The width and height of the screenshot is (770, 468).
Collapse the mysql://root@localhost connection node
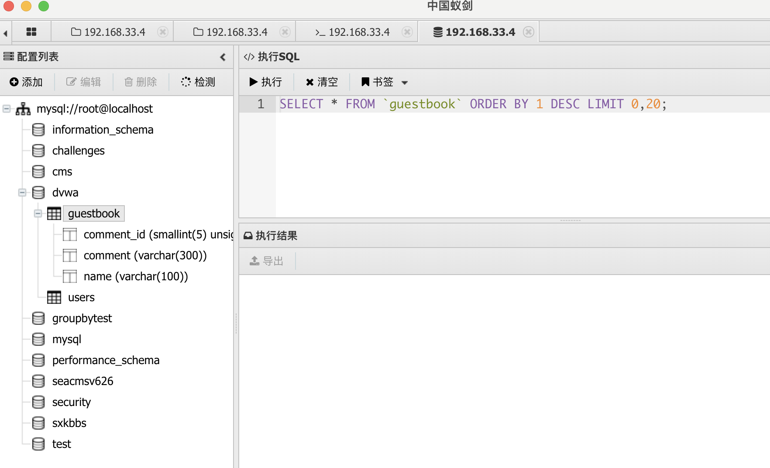click(x=7, y=109)
